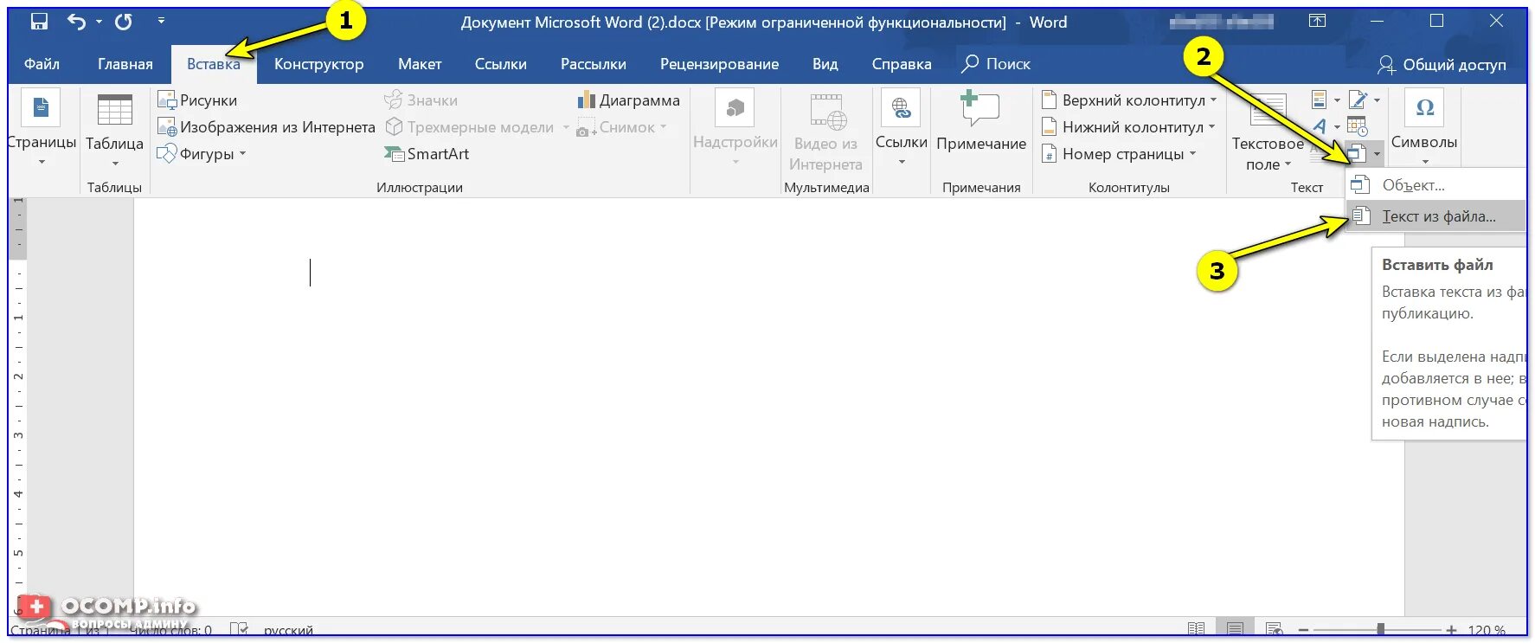This screenshot has width=1535, height=643.
Task: Open Номер страницы dropdown
Action: pos(1119,154)
